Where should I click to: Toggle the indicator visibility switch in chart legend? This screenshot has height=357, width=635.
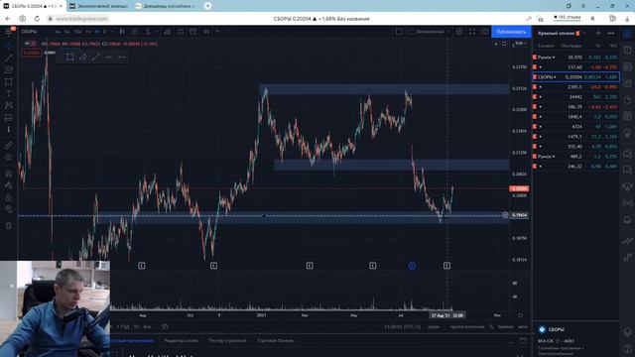[x=30, y=44]
